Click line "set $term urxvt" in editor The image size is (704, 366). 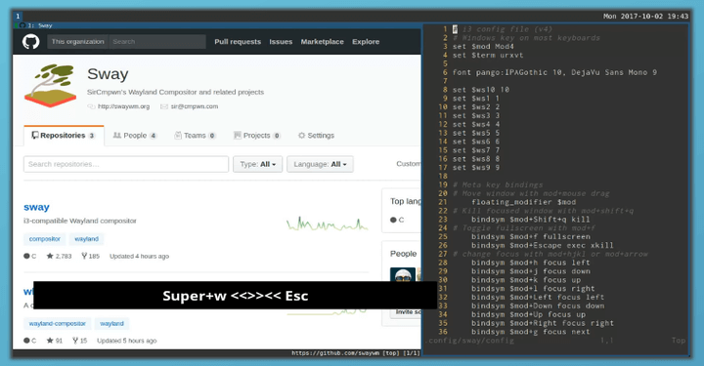(x=488, y=56)
